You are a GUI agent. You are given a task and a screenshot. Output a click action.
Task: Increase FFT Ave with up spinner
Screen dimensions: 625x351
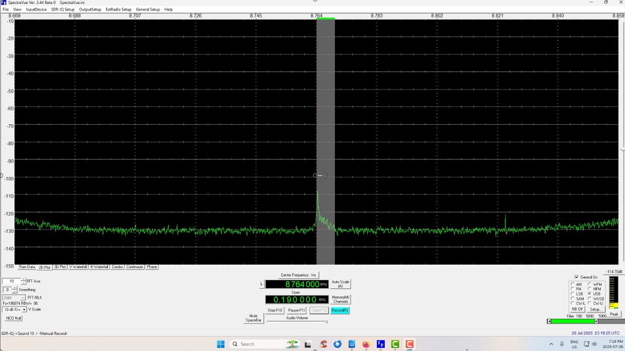click(x=24, y=280)
